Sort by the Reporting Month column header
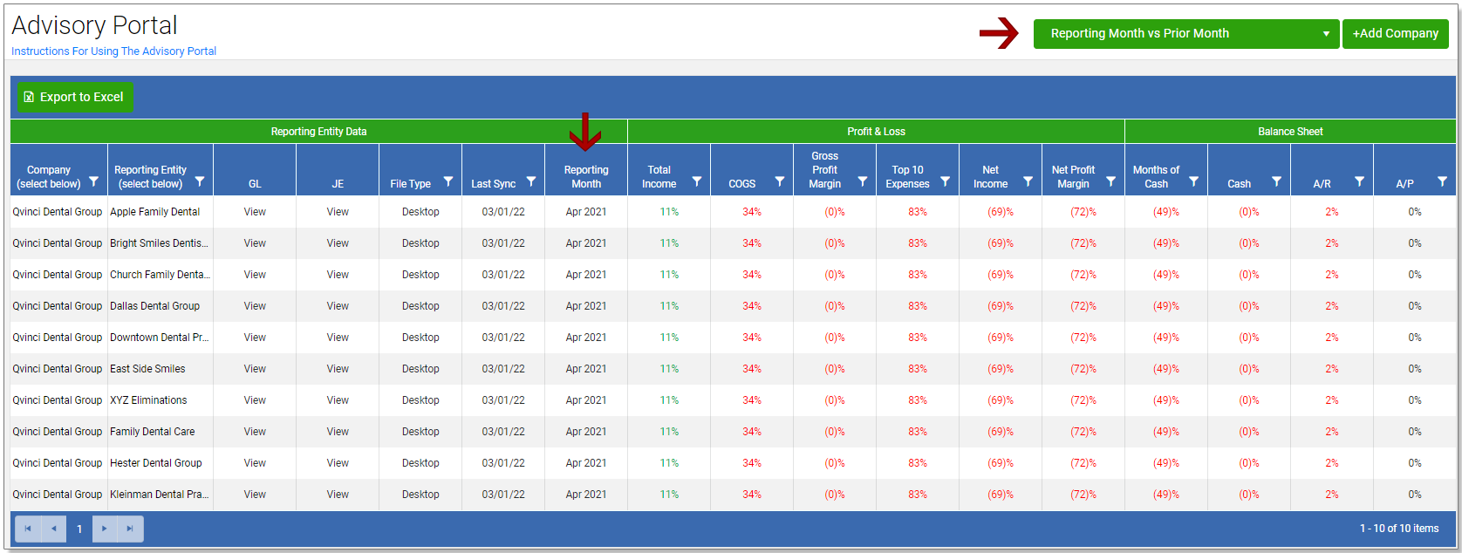1462x553 pixels. coord(585,176)
